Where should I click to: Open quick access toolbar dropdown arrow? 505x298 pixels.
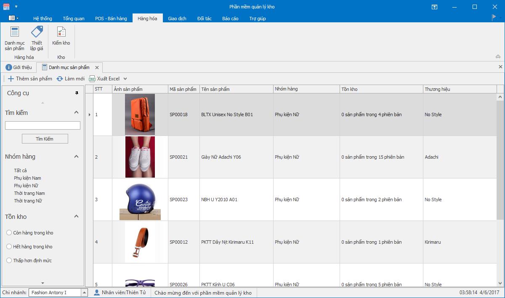16,7
